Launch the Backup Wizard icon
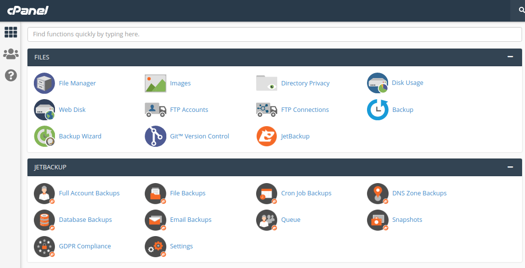Viewport: 525px width, 268px height. [x=44, y=136]
